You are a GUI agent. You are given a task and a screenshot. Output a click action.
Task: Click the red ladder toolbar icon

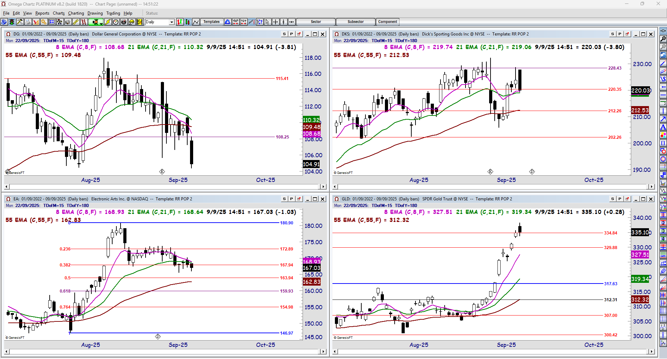point(84,22)
